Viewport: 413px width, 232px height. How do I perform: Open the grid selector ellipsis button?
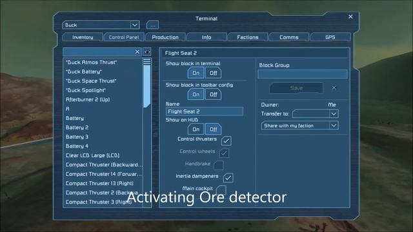coord(152,25)
